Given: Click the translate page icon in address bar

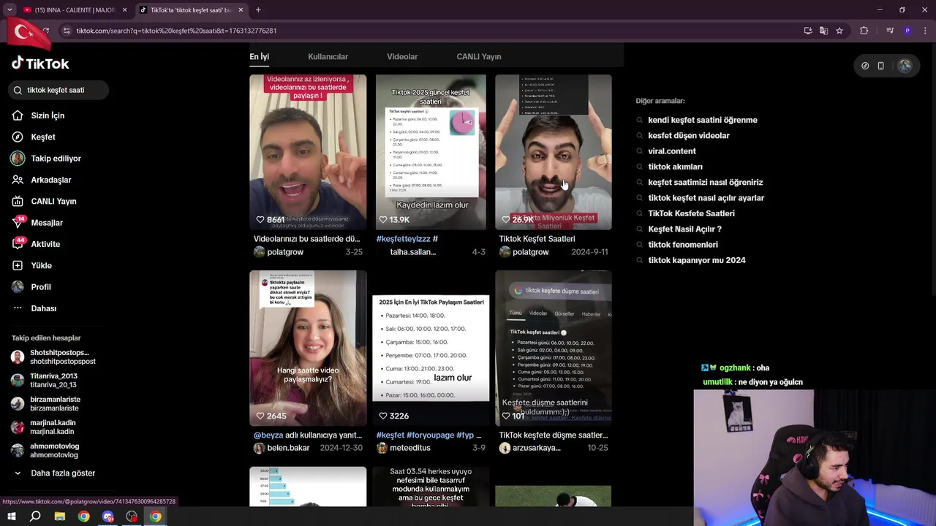Looking at the screenshot, I should click(x=823, y=31).
